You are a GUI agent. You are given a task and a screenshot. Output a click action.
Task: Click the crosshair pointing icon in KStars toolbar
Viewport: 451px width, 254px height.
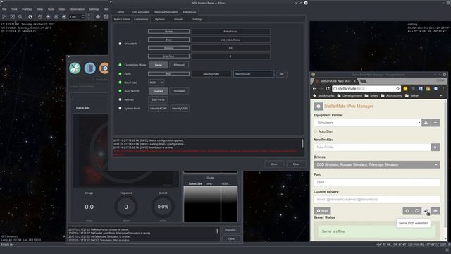pyautogui.click(x=98, y=17)
